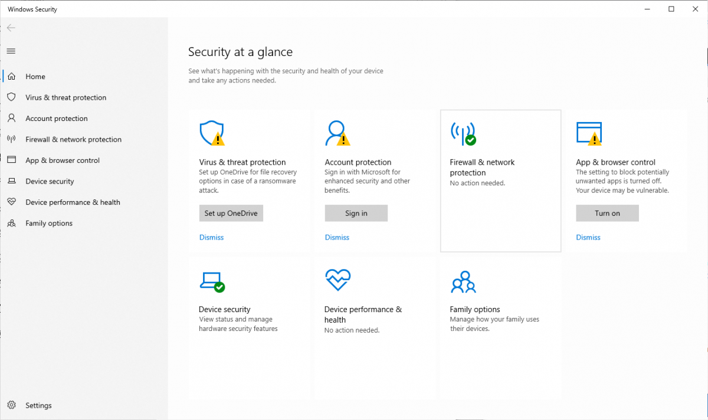The image size is (708, 420).
Task: Open the Family options card title
Action: click(475, 309)
